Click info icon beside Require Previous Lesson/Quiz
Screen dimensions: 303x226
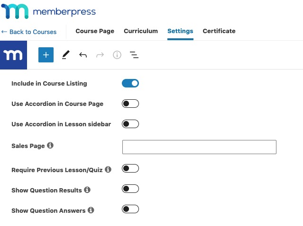pos(108,169)
